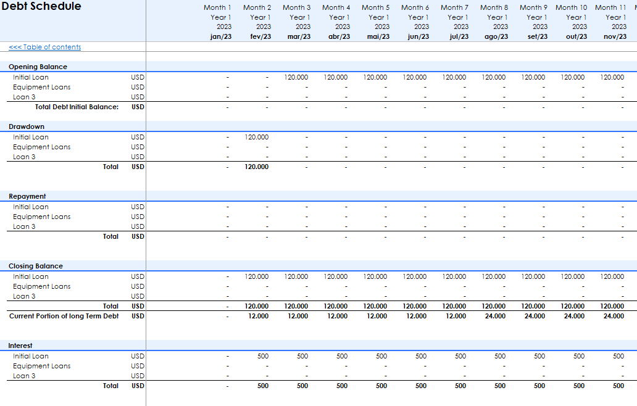Select Closing Balance Total value for out/23
637x406 pixels.
click(573, 306)
